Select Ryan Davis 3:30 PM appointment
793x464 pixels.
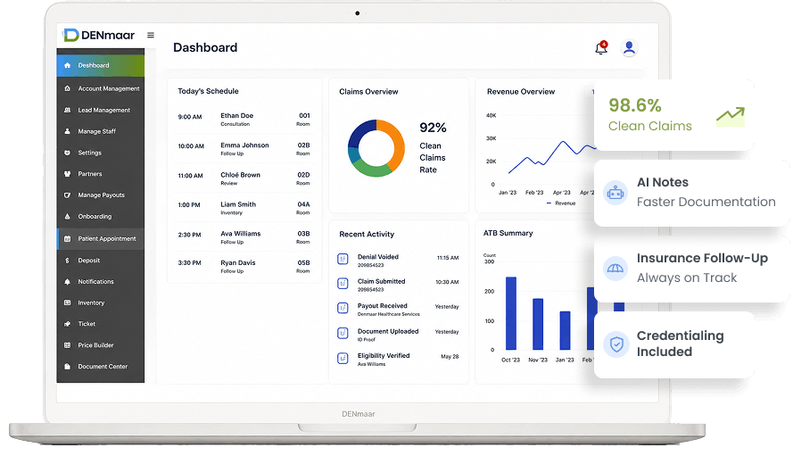click(x=244, y=267)
